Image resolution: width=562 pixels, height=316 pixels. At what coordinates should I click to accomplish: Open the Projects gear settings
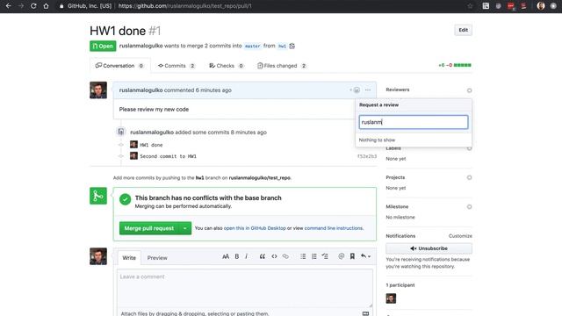point(469,177)
